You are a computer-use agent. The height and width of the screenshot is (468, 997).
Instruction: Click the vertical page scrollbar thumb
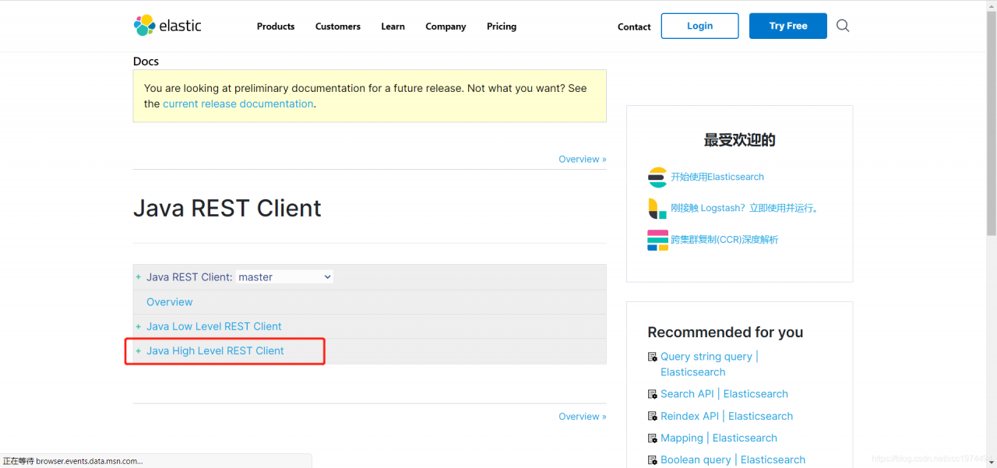point(991,125)
